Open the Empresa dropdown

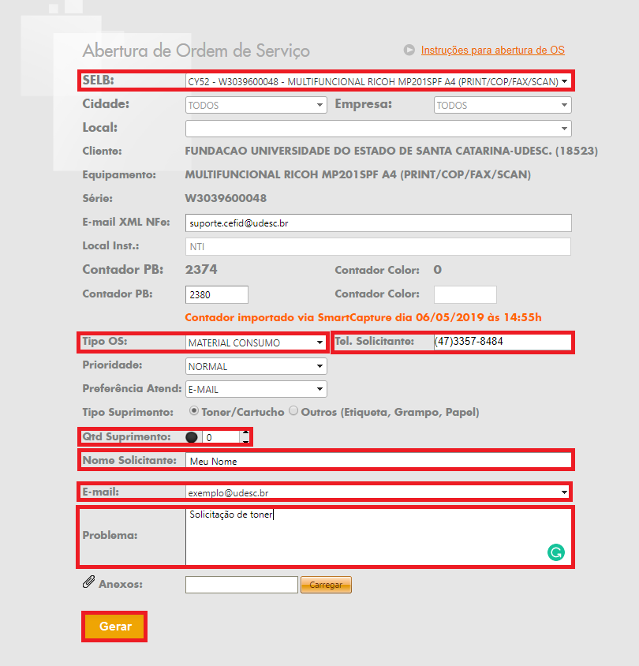click(x=502, y=105)
